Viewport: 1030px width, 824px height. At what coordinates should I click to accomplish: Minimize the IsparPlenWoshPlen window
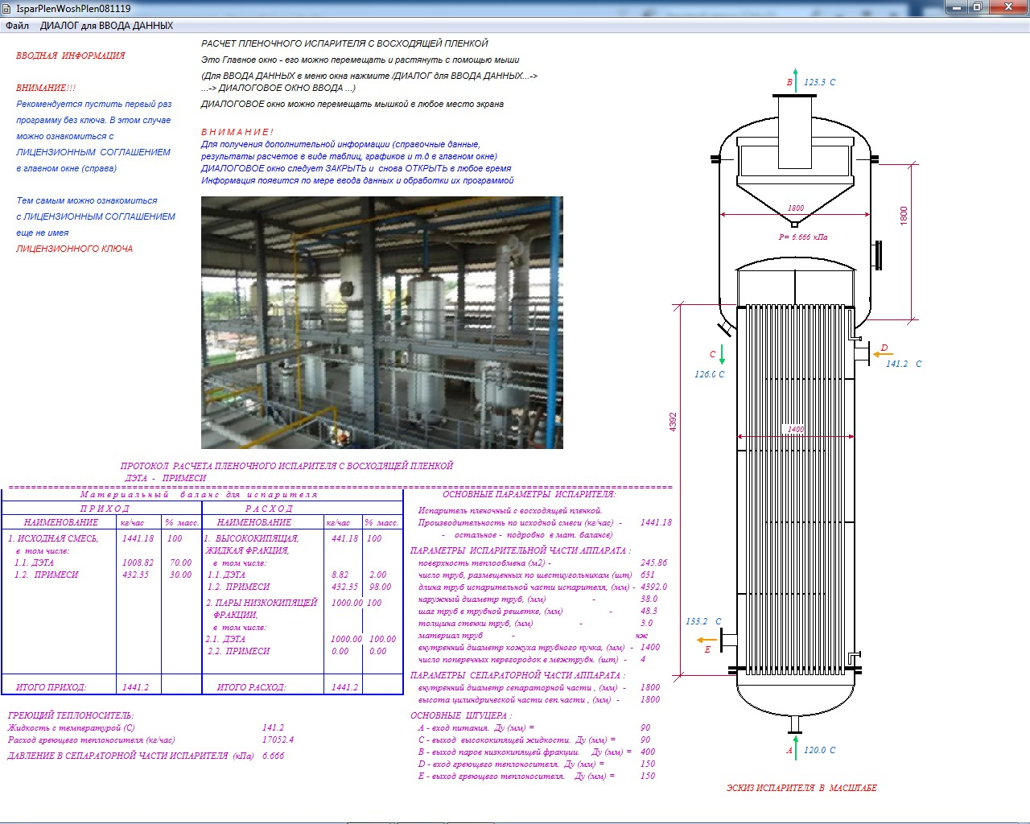click(955, 7)
